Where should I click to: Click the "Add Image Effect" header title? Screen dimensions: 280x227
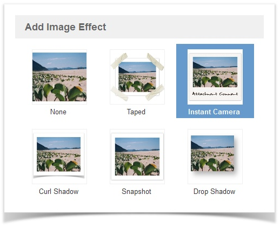[x=65, y=27]
